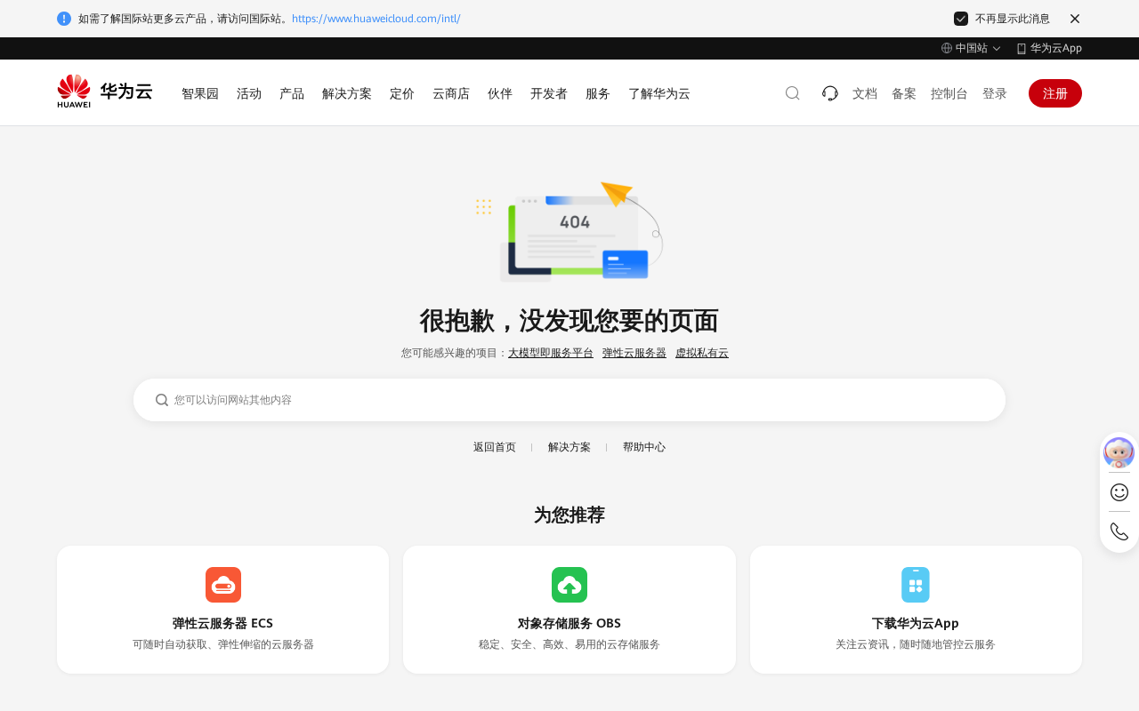Open the search magnifier in header
Screen dimensions: 1139x711
pos(793,93)
